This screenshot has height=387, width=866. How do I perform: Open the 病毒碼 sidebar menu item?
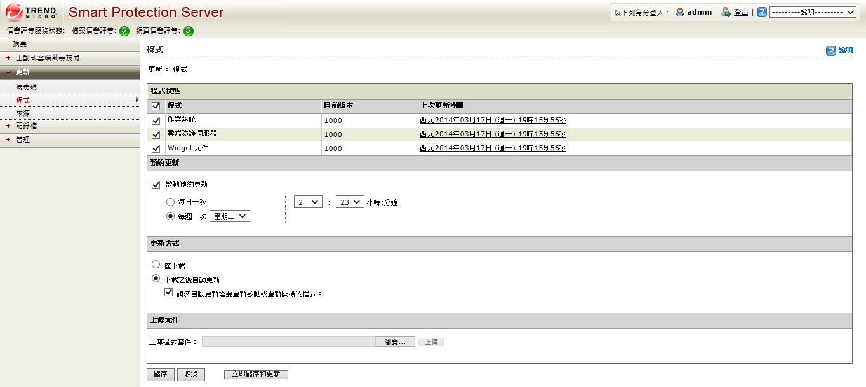click(x=27, y=86)
